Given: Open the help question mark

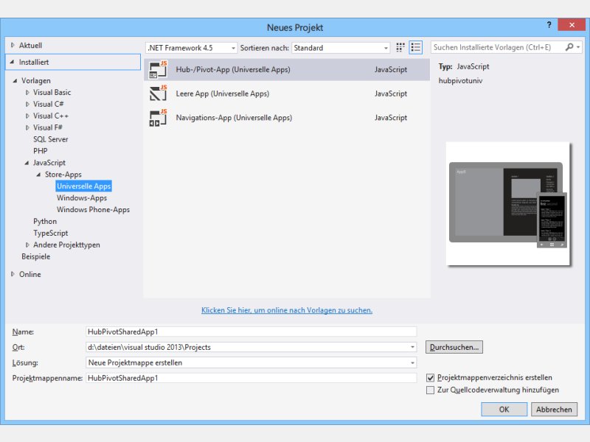Looking at the screenshot, I should 549,25.
